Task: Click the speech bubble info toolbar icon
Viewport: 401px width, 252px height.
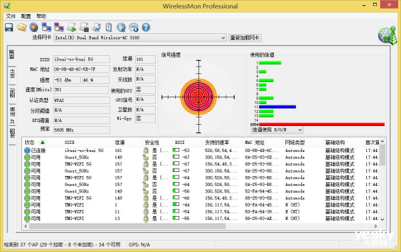Action: 134,27
